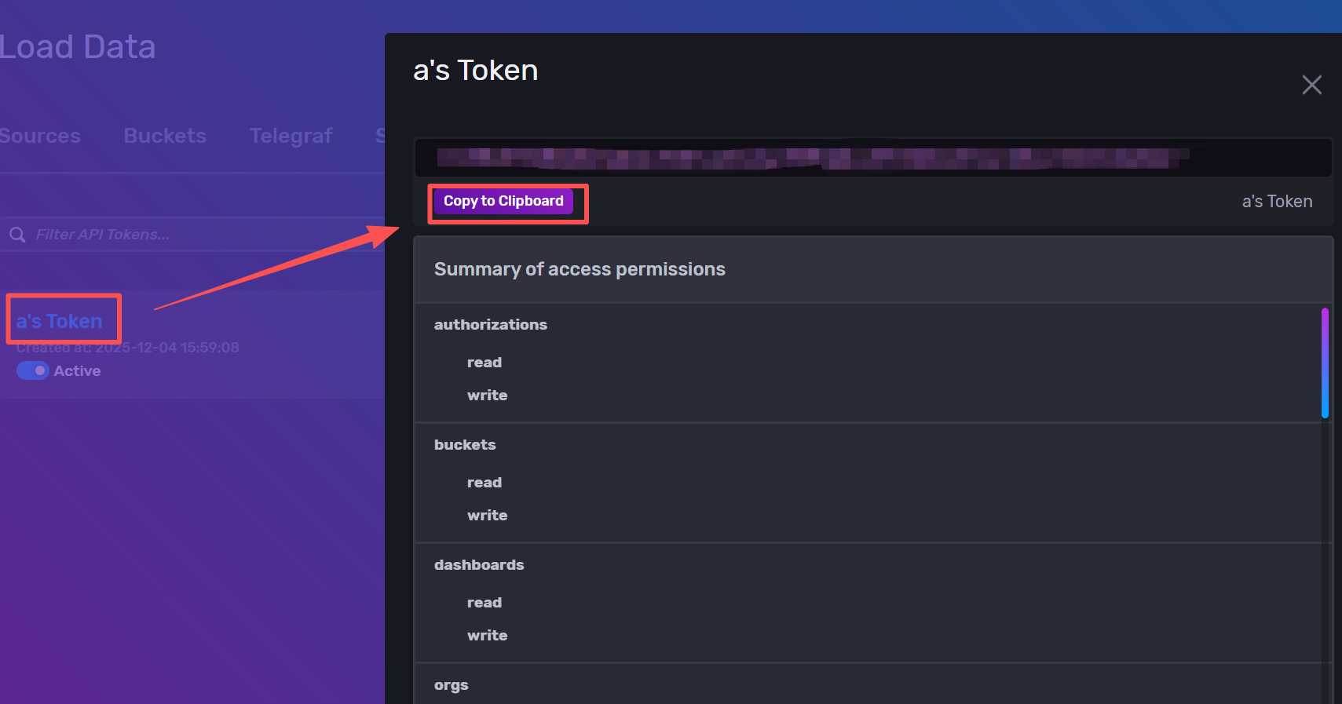Screen dimensions: 1342x704
Task: Switch to the Buckets tab
Action: click(165, 136)
